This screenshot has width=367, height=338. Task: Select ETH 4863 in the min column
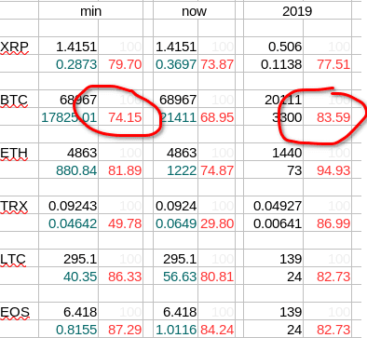(x=69, y=153)
